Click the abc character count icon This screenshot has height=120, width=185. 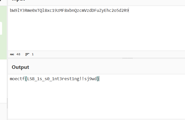click(x=12, y=54)
